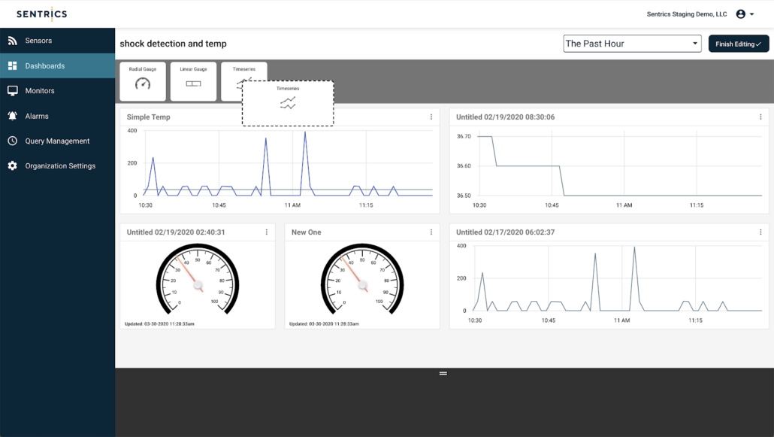The image size is (774, 437).
Task: Click the Simple Temp widget title
Action: [149, 117]
